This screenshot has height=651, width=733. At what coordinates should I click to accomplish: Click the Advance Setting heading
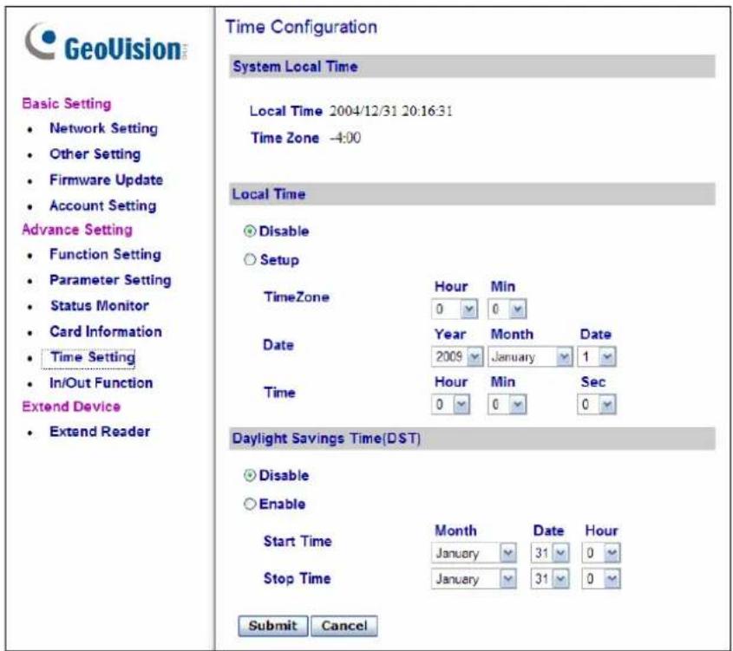77,230
